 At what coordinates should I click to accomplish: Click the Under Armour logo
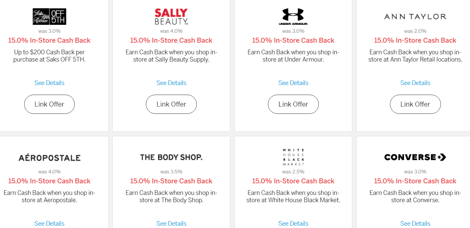[x=293, y=17]
